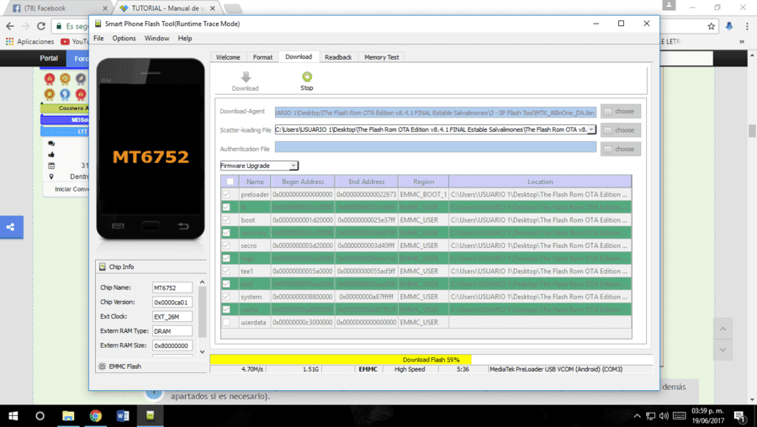Image resolution: width=757 pixels, height=427 pixels.
Task: Click the taskbar clock showing 03:59 p. m.
Action: pyautogui.click(x=707, y=415)
